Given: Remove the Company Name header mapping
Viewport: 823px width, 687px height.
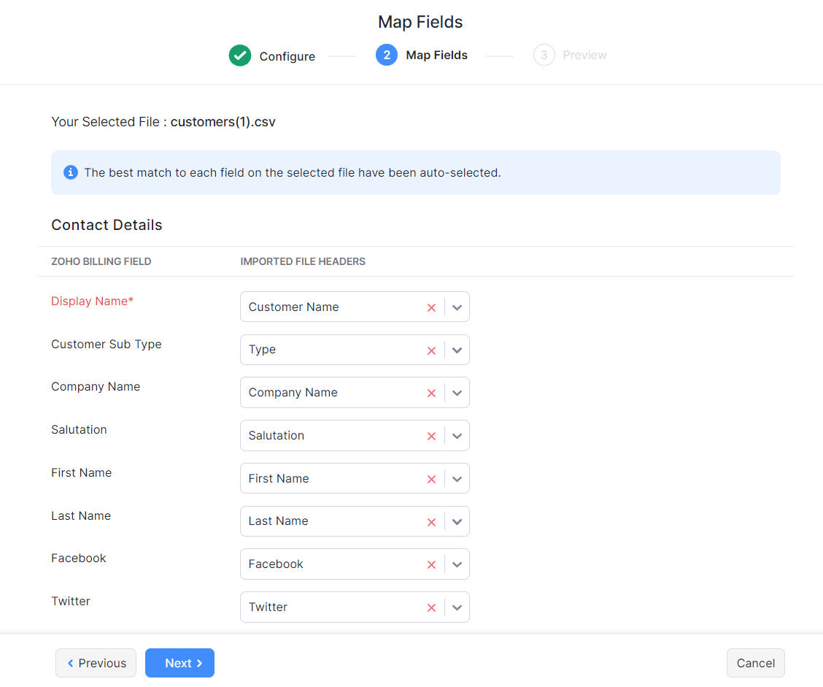Looking at the screenshot, I should coord(431,392).
